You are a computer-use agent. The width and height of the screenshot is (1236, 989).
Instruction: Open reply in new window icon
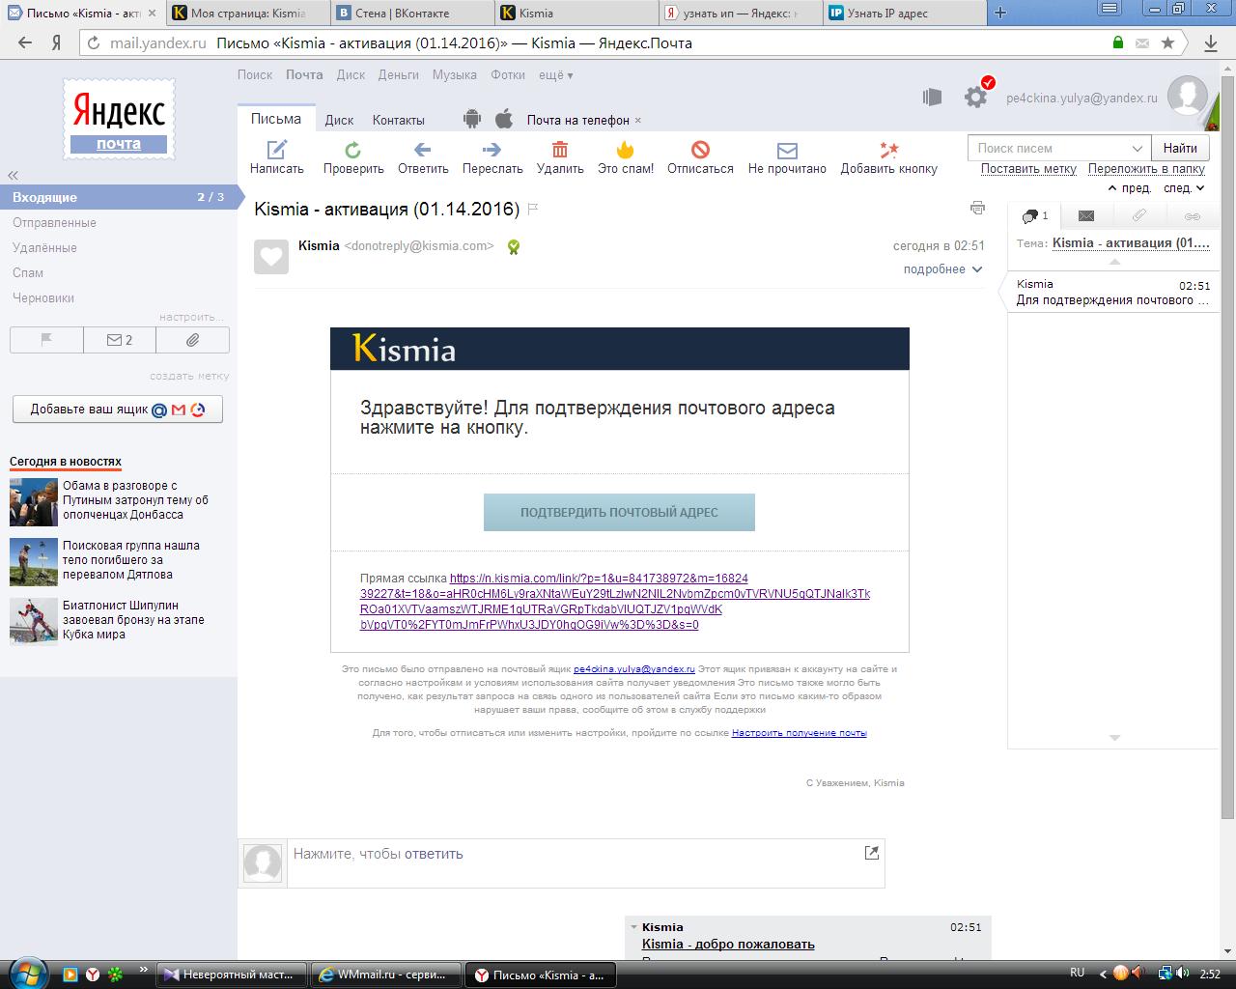(871, 852)
